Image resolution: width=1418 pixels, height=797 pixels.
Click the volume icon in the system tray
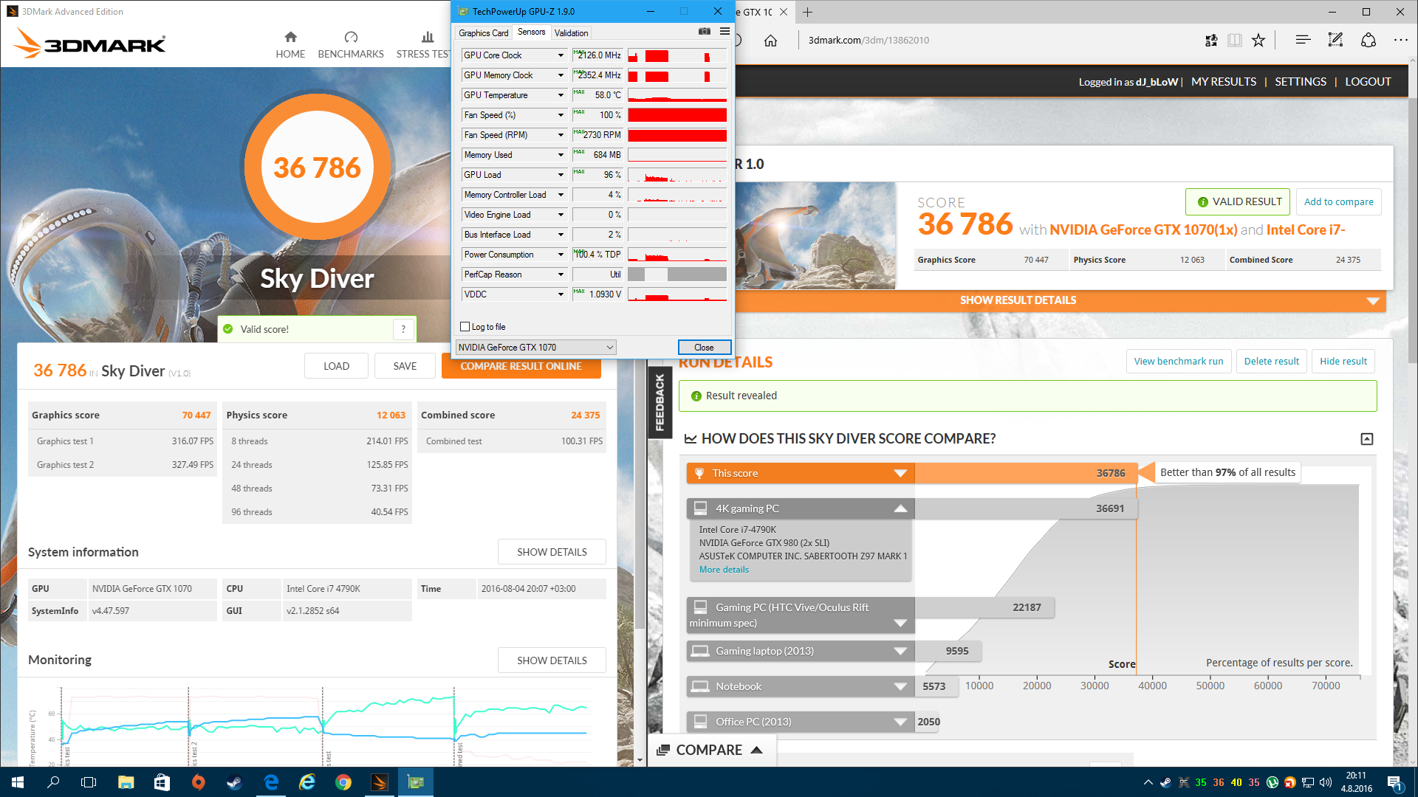pyautogui.click(x=1326, y=782)
